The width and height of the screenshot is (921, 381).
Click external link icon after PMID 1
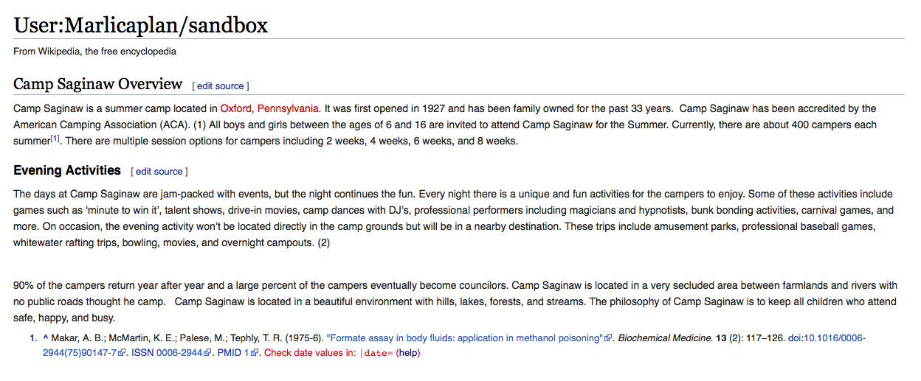(255, 353)
